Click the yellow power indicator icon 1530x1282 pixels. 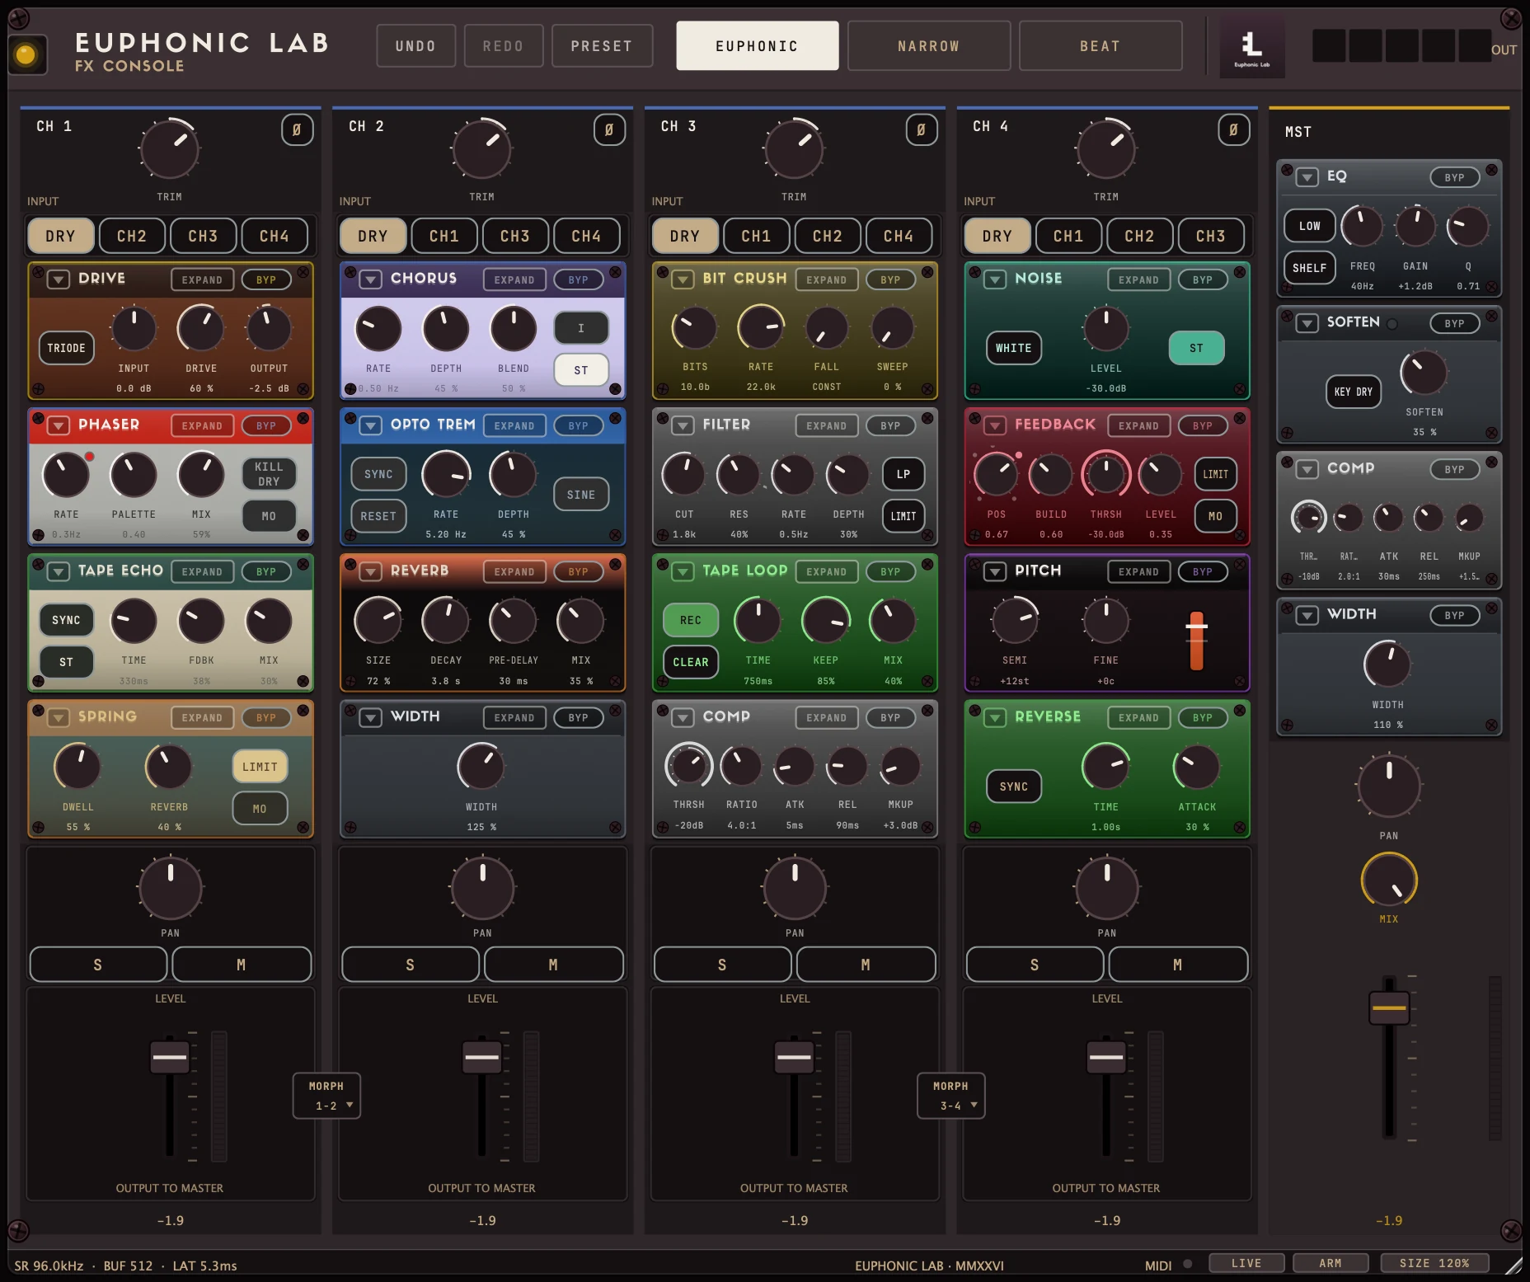coord(27,55)
